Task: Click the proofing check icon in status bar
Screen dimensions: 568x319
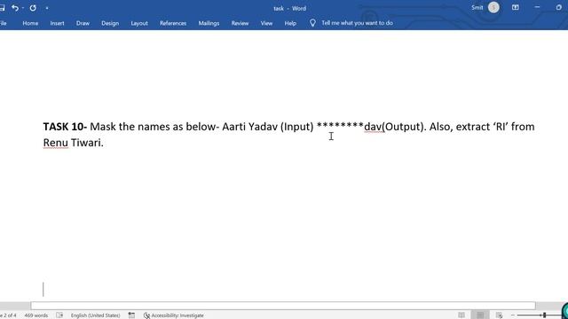Action: 59,315
